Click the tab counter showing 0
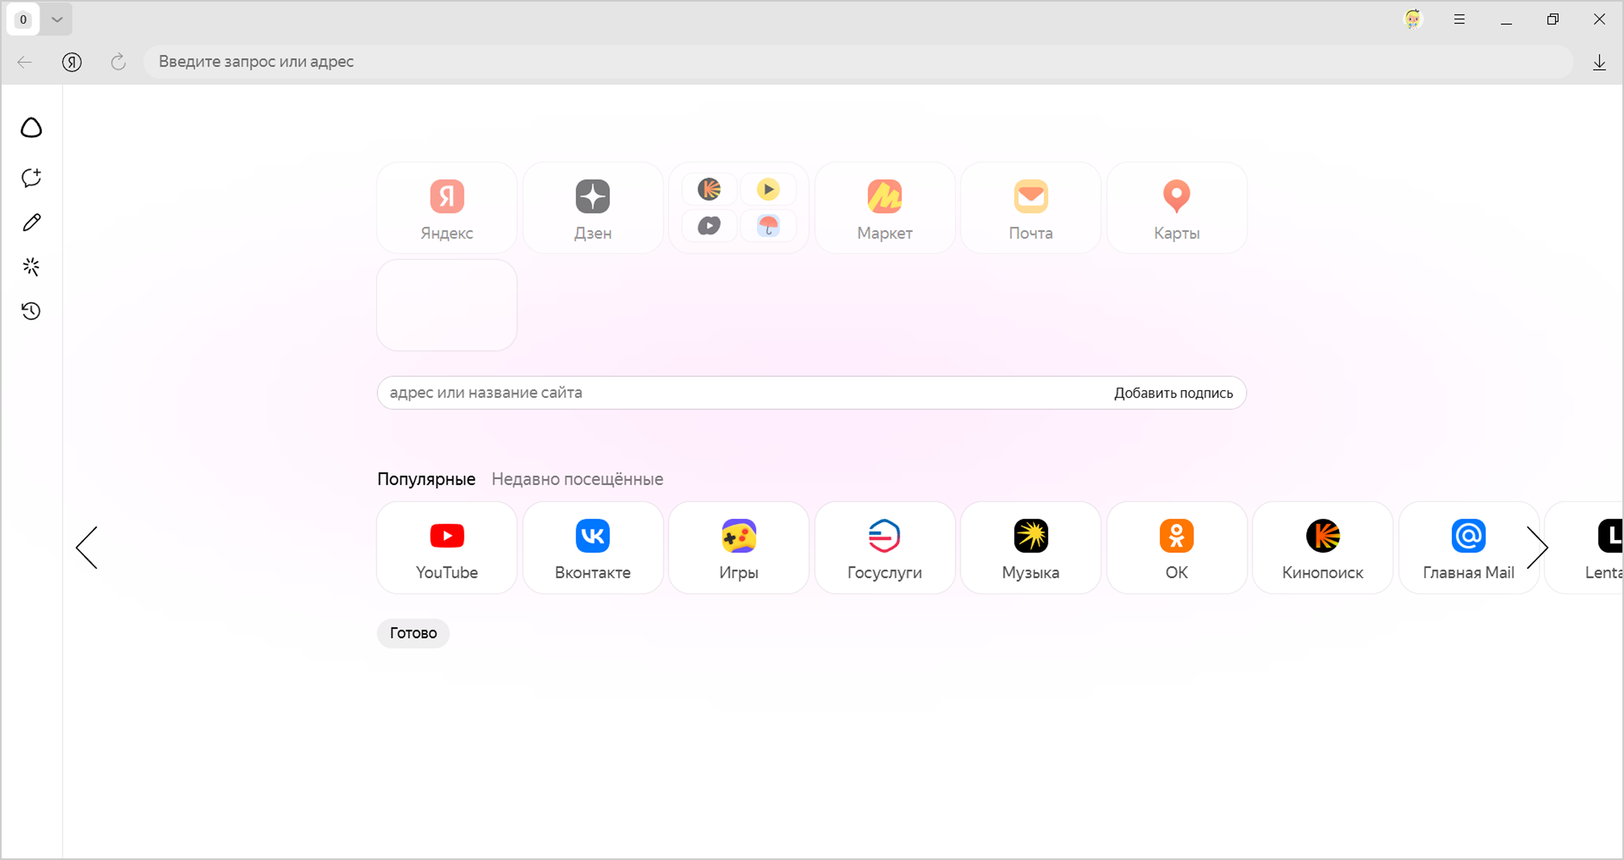The image size is (1624, 860). point(23,19)
